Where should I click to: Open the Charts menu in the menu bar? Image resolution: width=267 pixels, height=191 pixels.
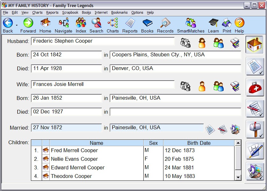(x=37, y=12)
